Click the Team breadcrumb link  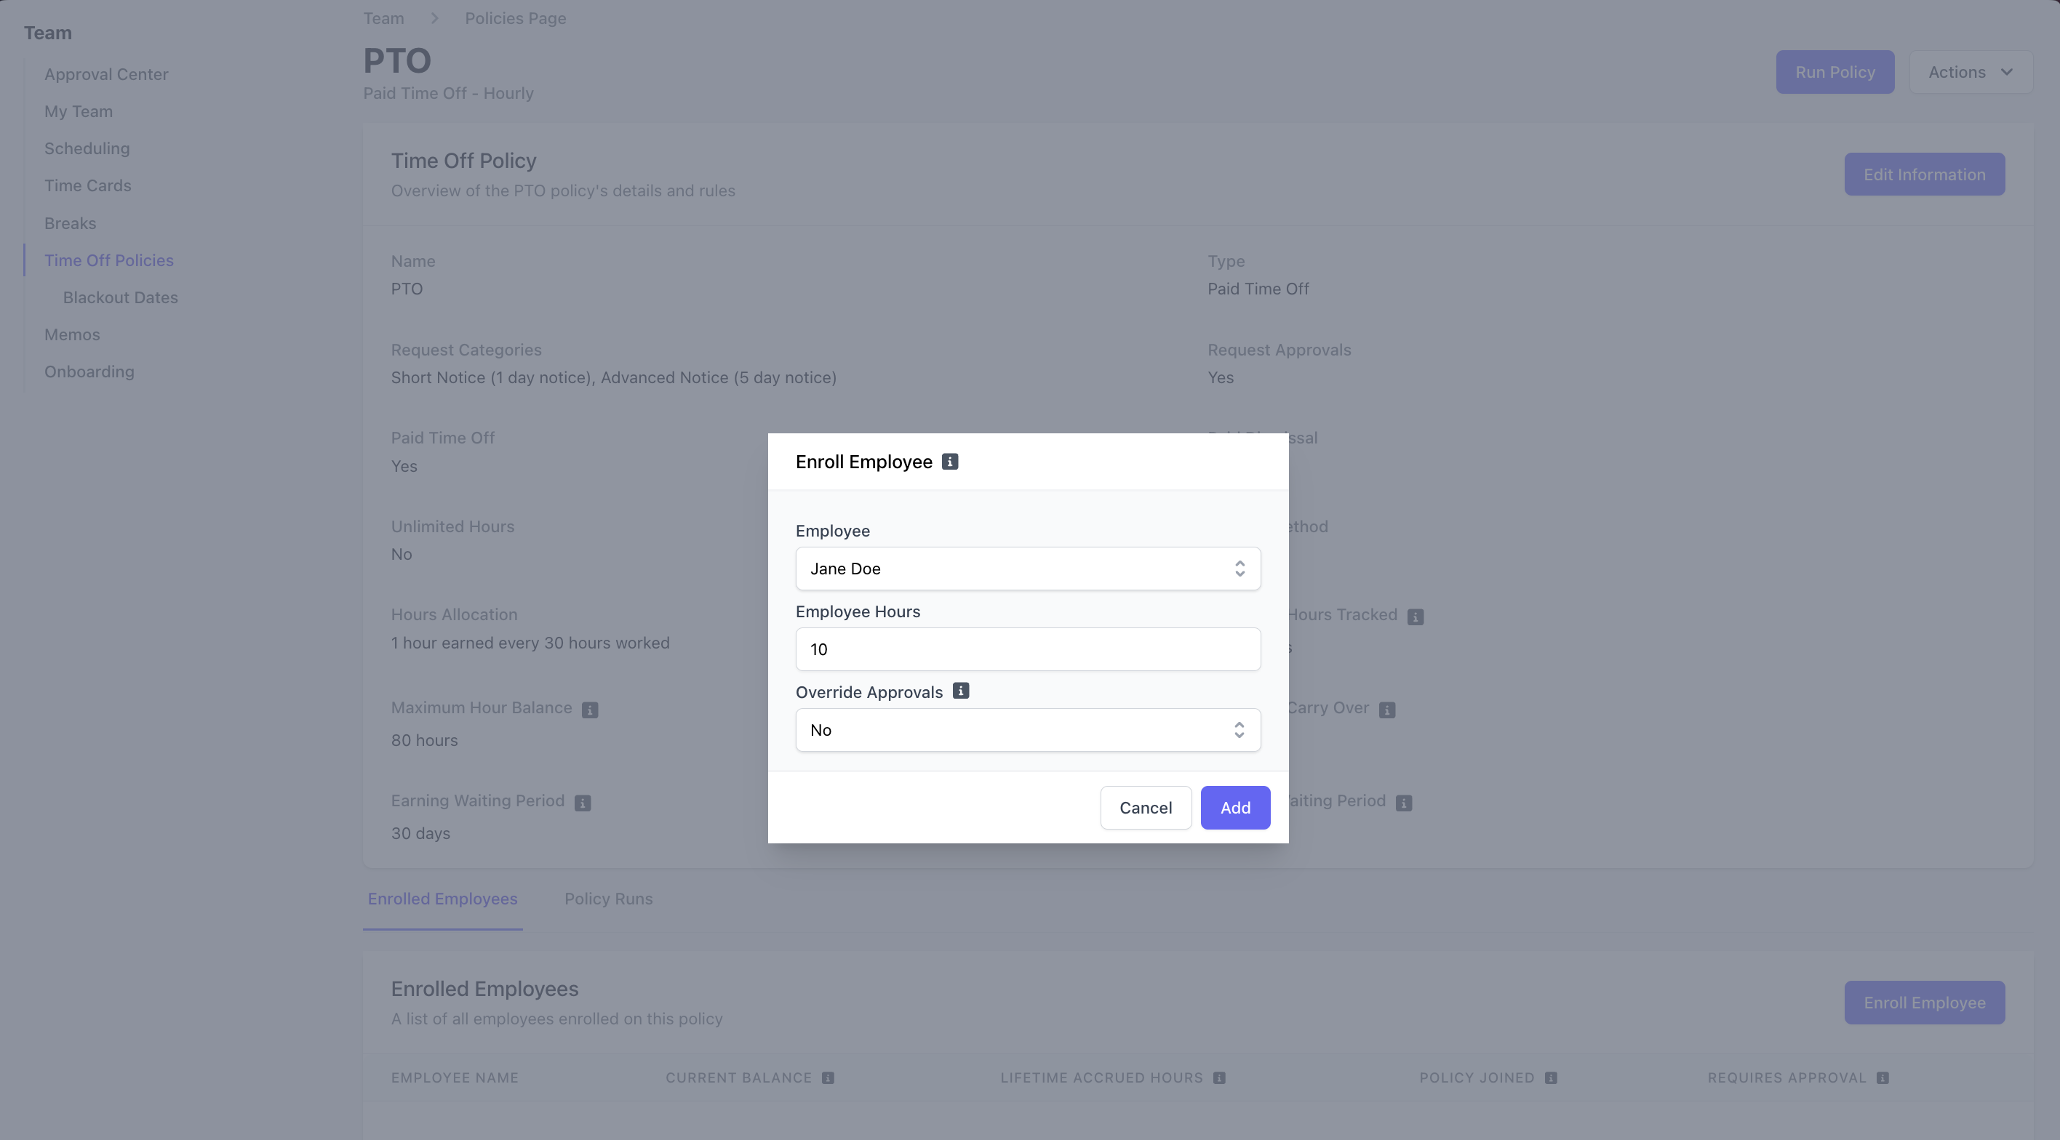(x=384, y=18)
